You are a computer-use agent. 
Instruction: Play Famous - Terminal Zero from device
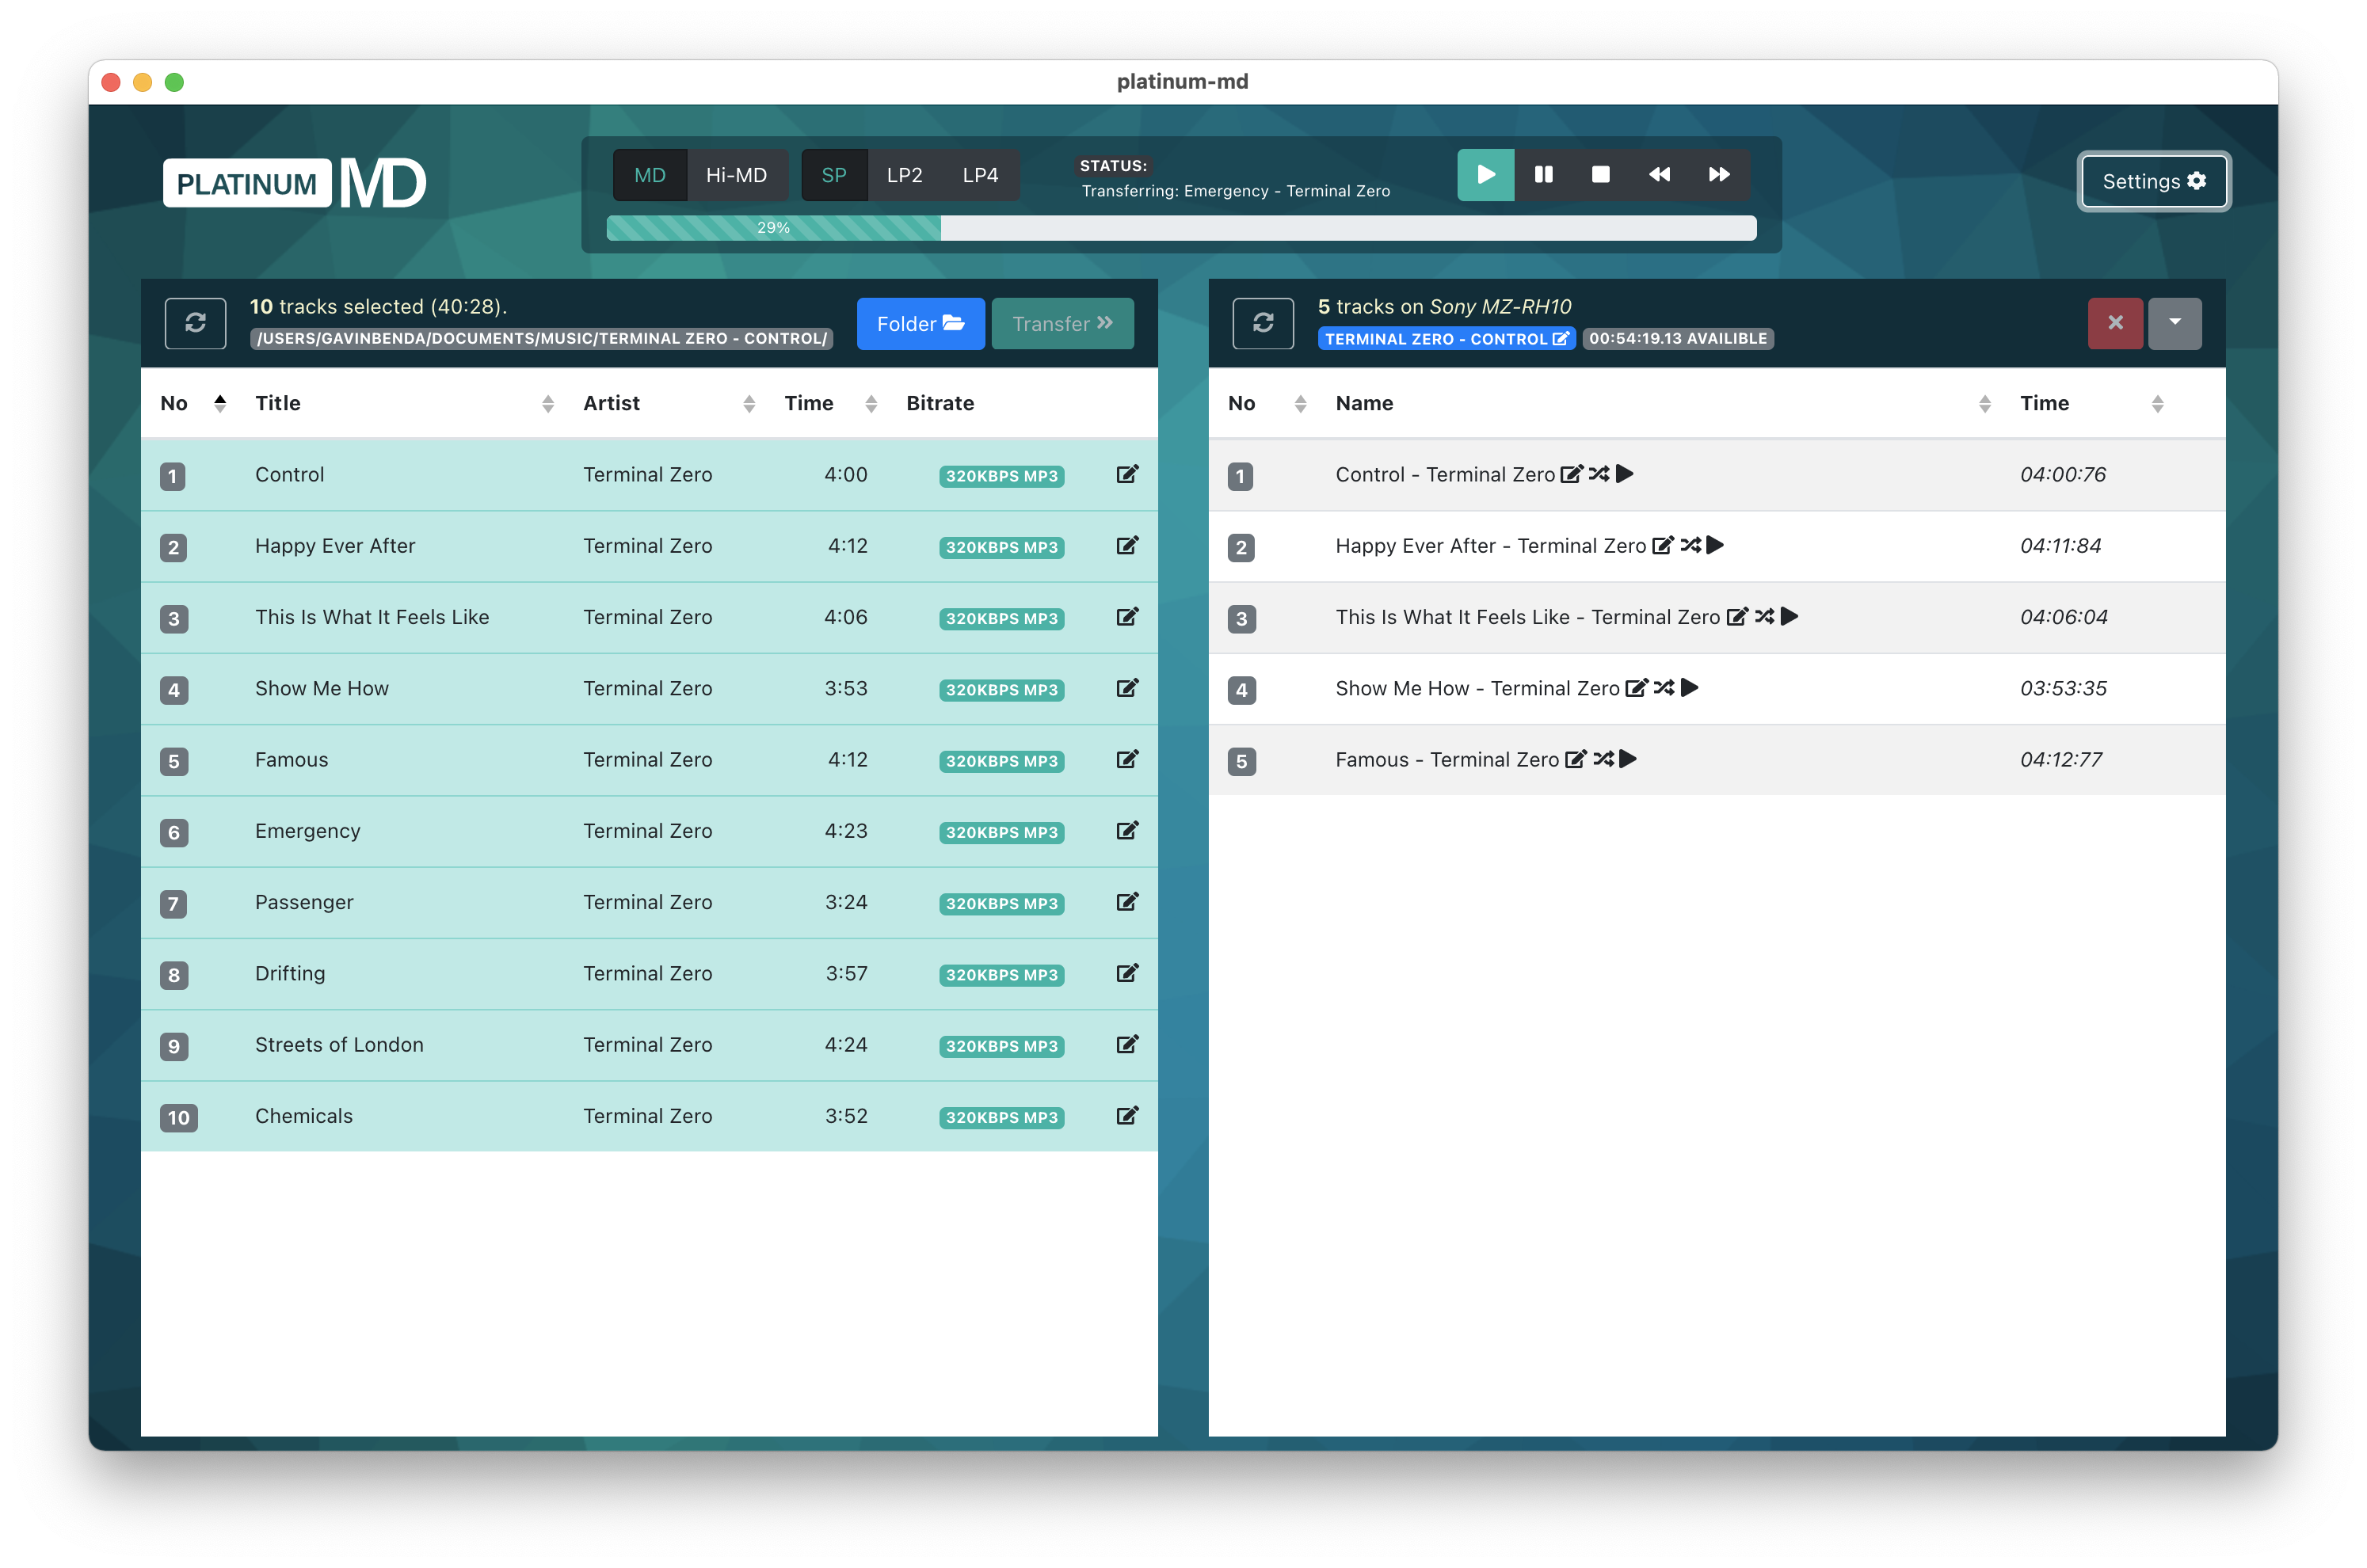tap(1628, 759)
